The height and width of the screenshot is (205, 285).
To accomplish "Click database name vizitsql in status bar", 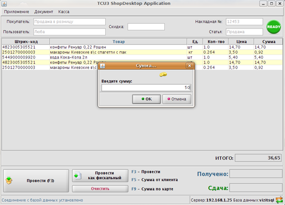I will coord(267,200).
